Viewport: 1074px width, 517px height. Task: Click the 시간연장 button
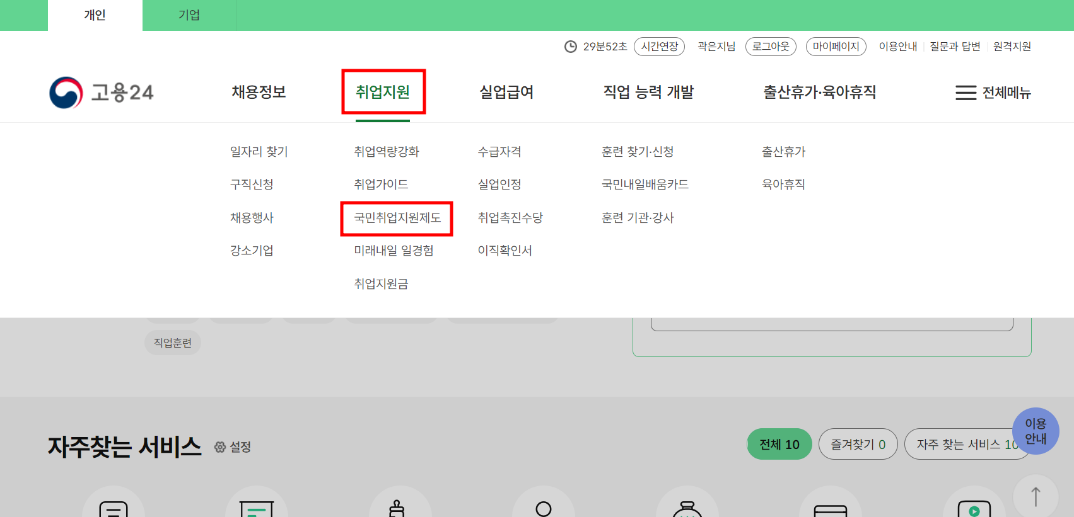659,47
